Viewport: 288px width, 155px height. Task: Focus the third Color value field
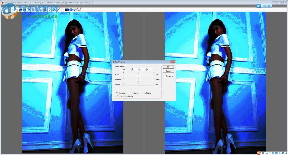(x=149, y=69)
